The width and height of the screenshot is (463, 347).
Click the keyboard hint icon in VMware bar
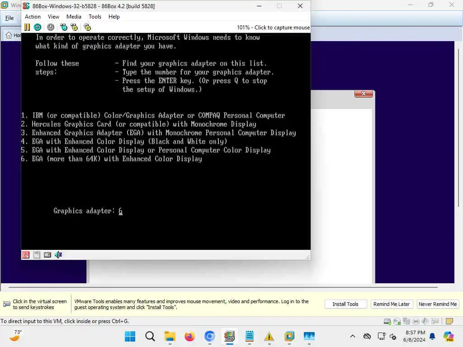pyautogui.click(x=6, y=304)
